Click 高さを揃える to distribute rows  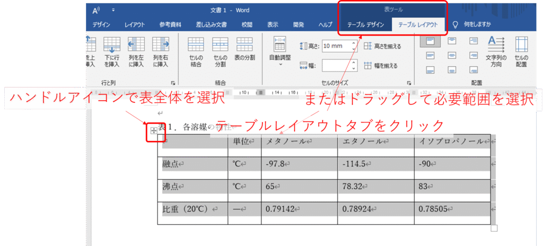383,46
